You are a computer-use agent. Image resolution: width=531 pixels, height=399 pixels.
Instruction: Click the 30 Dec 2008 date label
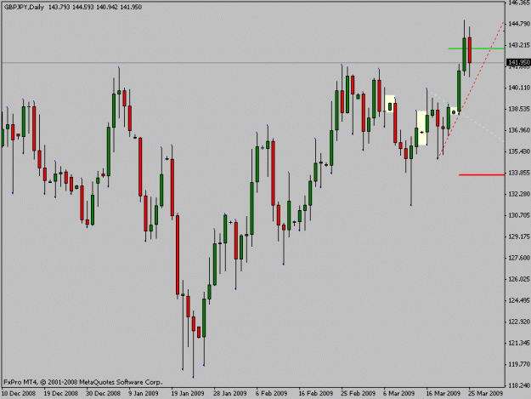(x=104, y=393)
